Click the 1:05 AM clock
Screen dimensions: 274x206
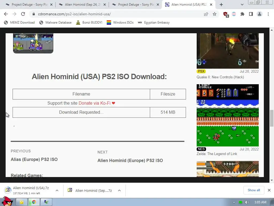pyautogui.click(x=260, y=202)
